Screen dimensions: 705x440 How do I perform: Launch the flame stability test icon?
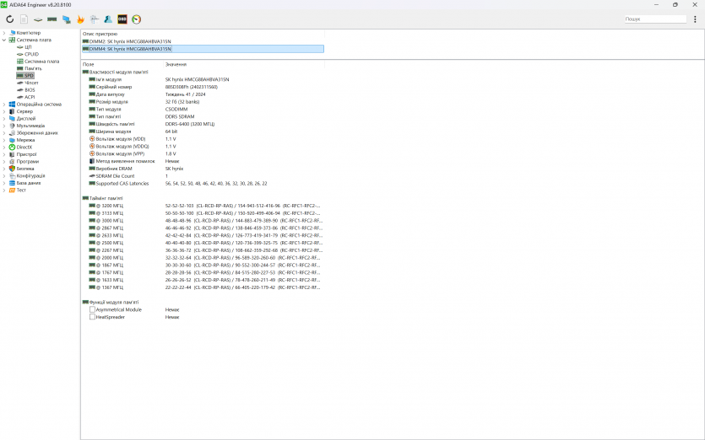click(80, 19)
